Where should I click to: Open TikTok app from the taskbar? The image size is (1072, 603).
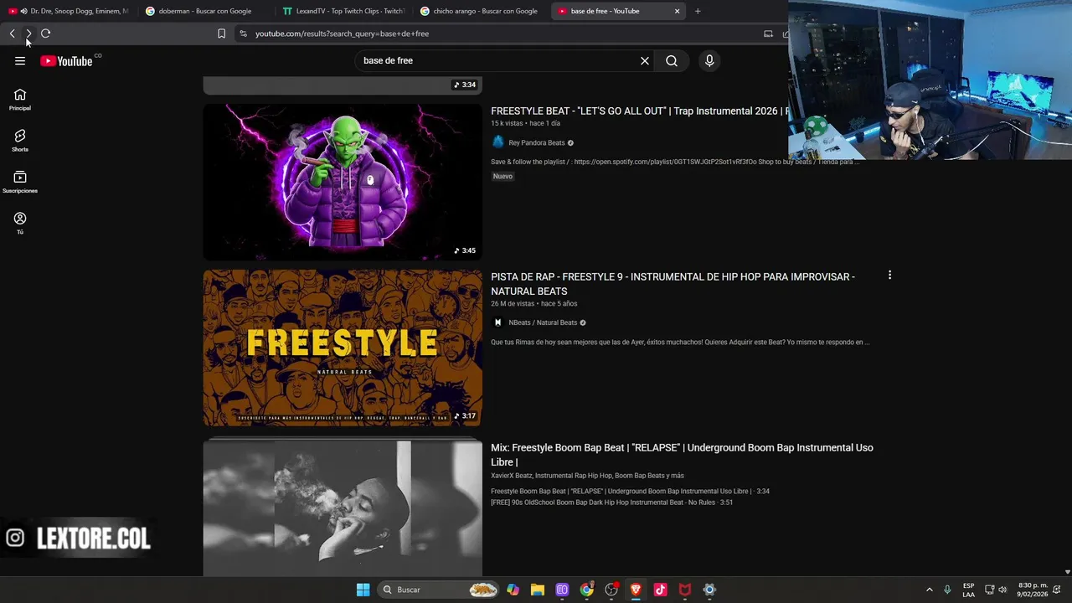coord(660,590)
